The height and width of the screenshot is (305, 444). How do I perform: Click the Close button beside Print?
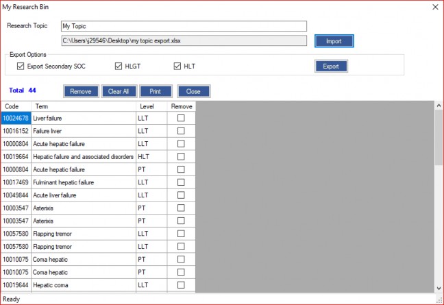[x=193, y=91]
